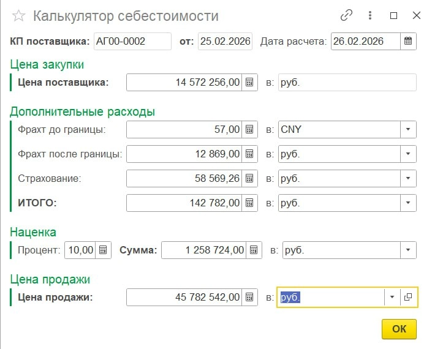
Task: Edit the Дата расчета date field
Action: [366, 41]
